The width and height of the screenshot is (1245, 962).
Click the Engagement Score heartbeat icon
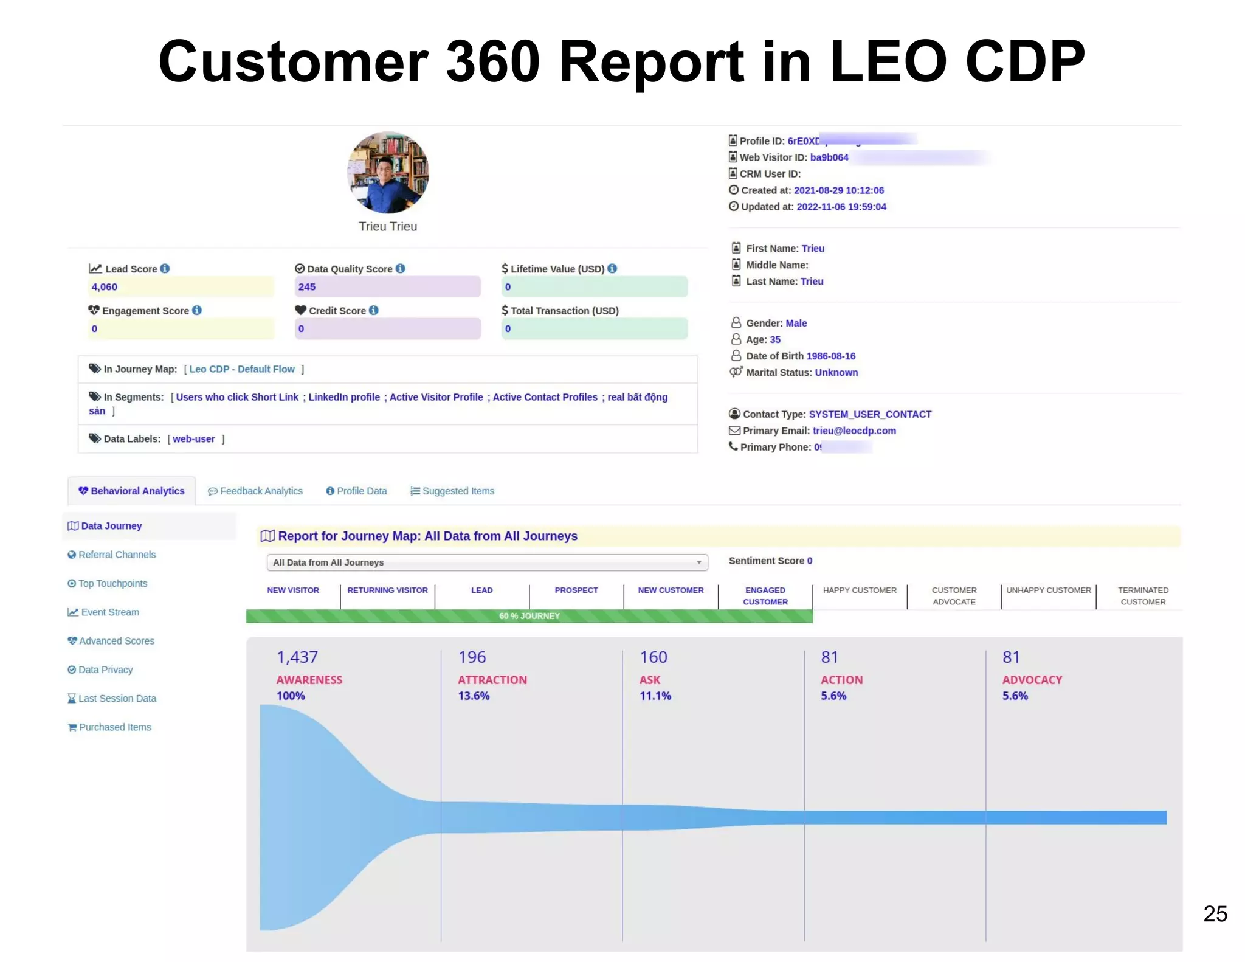point(94,310)
